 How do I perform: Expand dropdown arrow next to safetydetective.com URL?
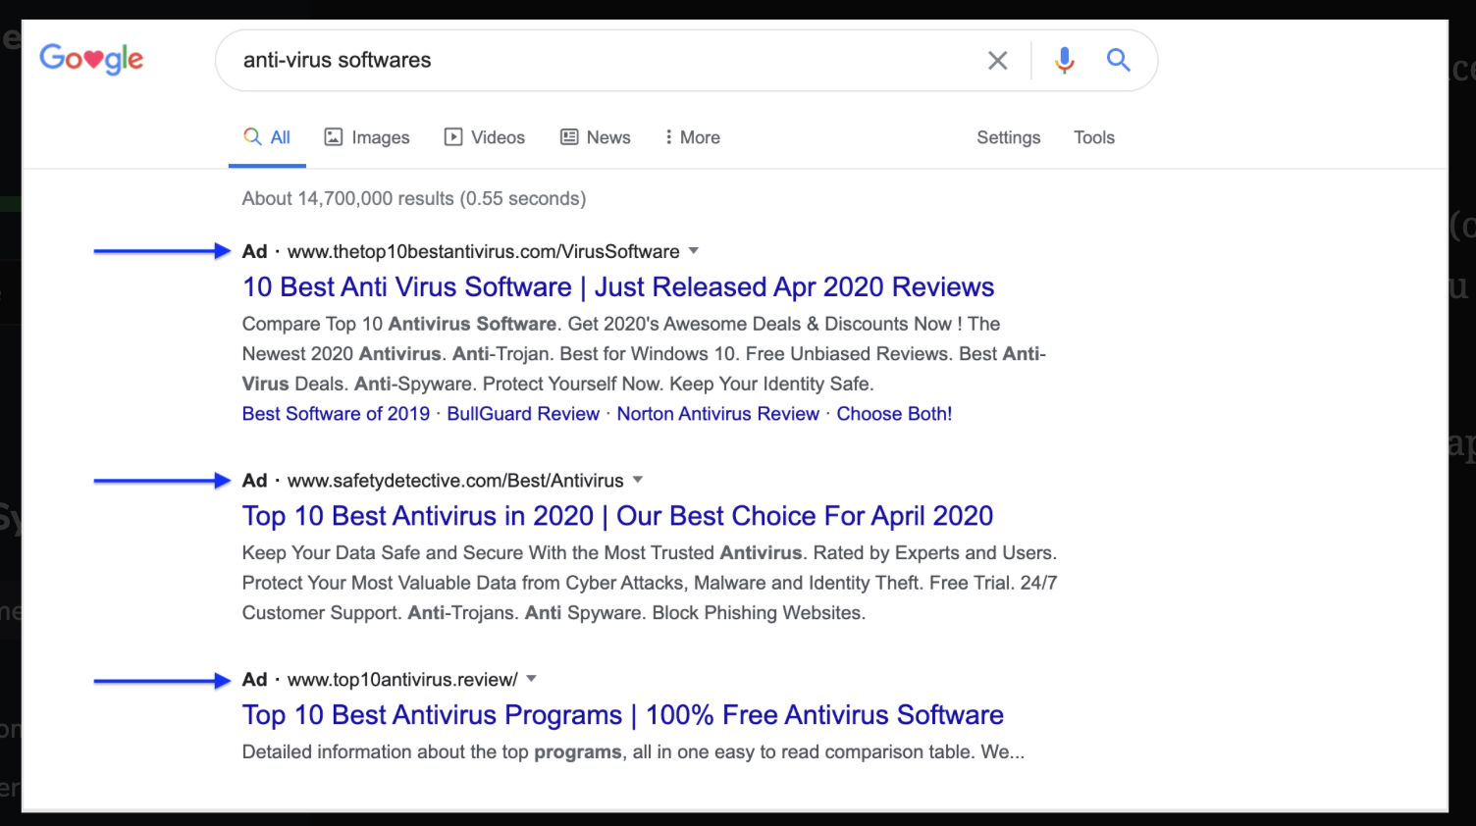[x=638, y=479]
